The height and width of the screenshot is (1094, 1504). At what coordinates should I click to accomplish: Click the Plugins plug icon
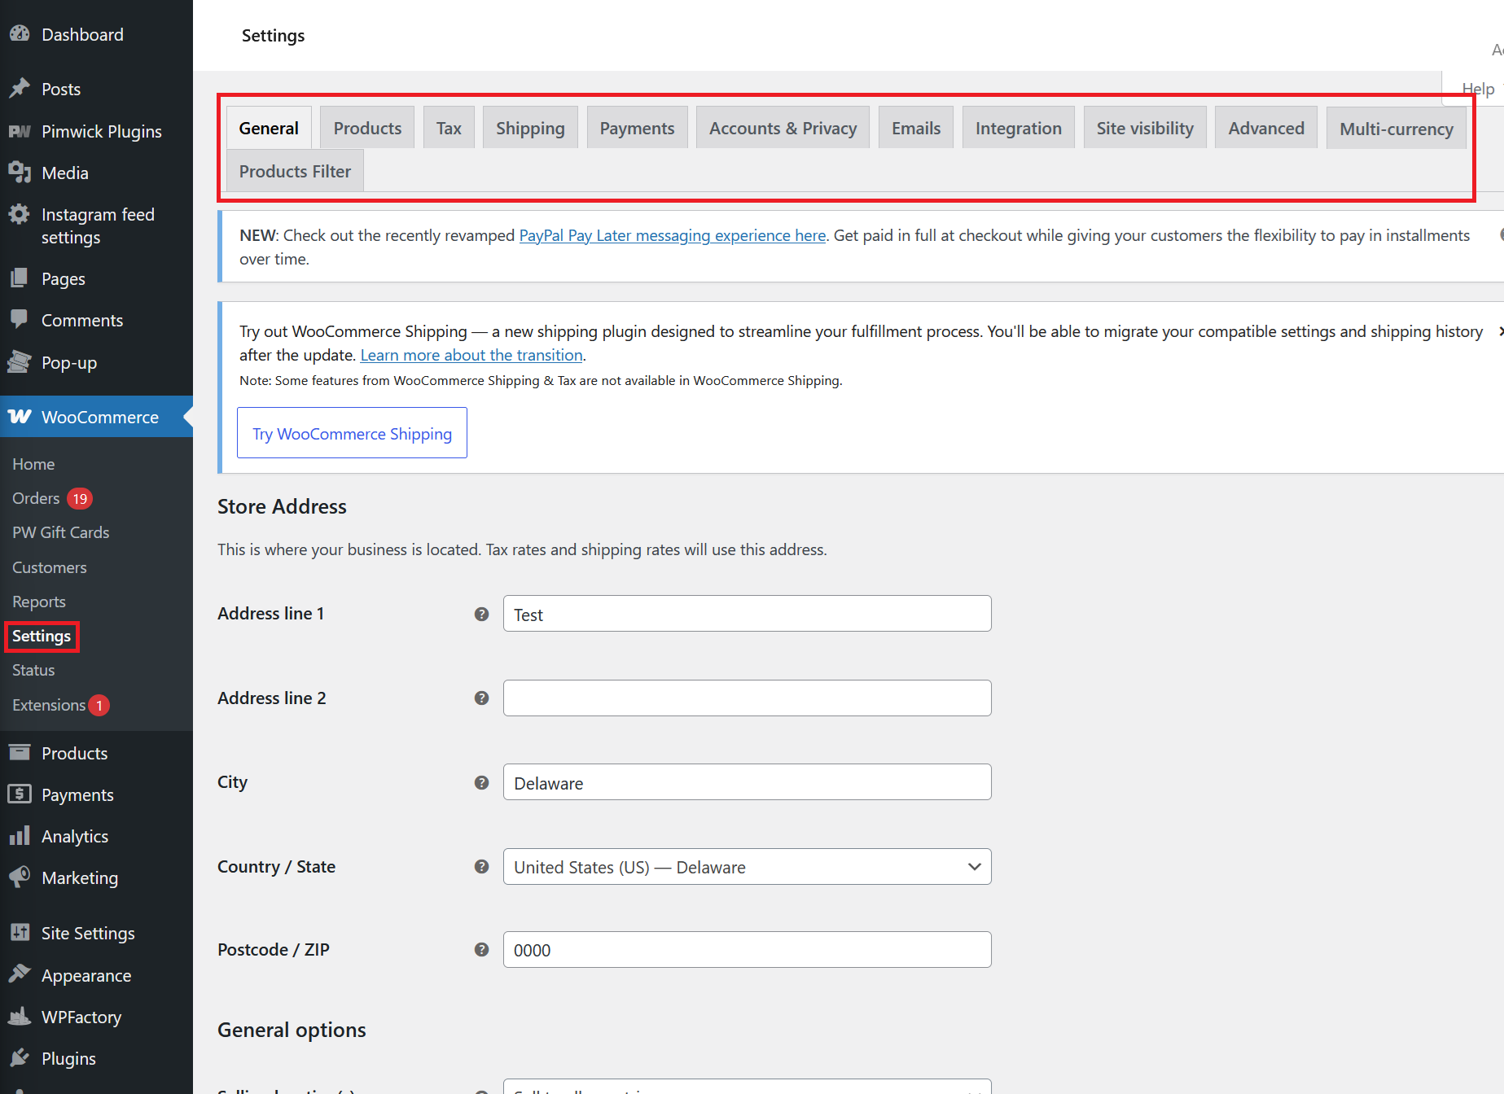tap(20, 1058)
